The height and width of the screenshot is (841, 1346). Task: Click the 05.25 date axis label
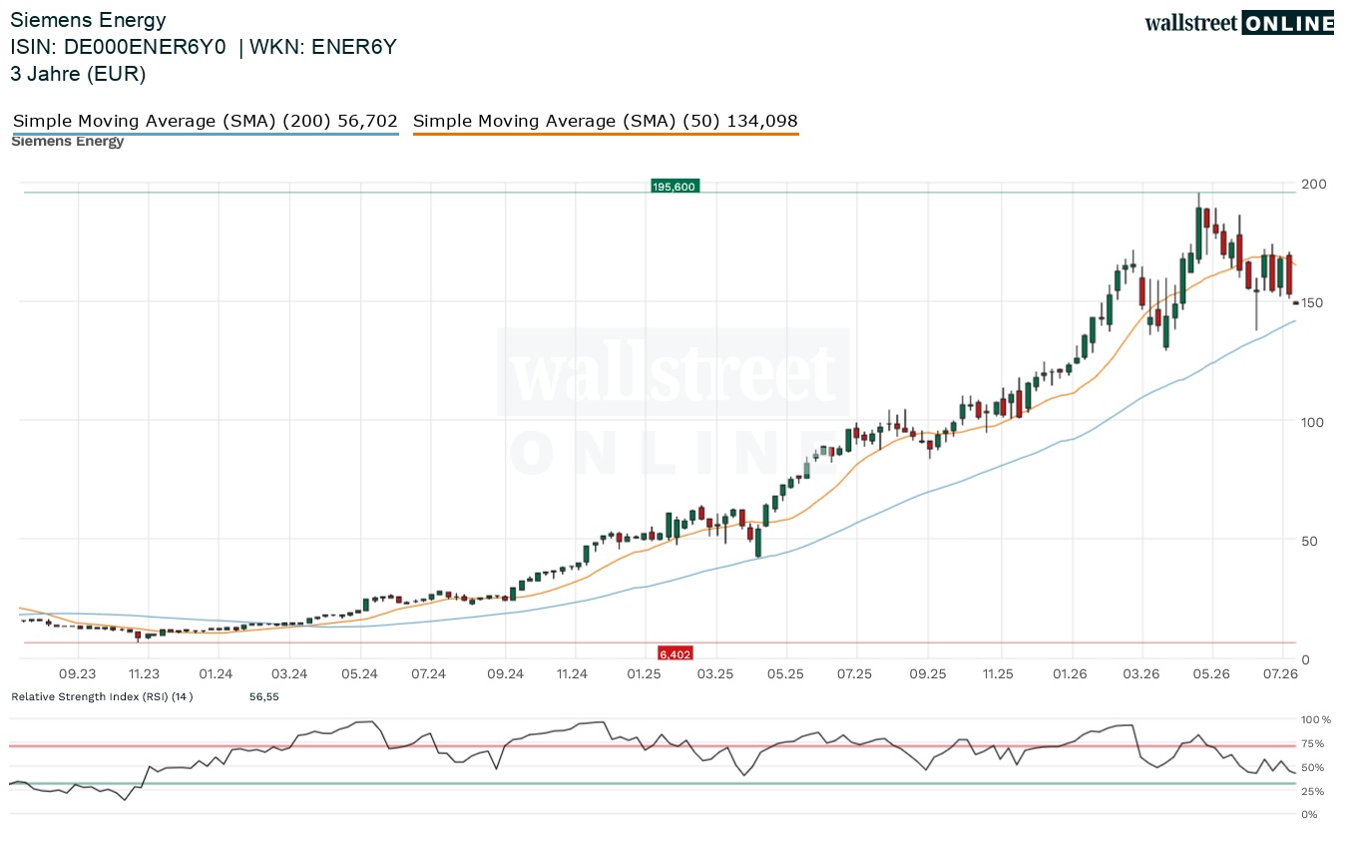pos(785,674)
